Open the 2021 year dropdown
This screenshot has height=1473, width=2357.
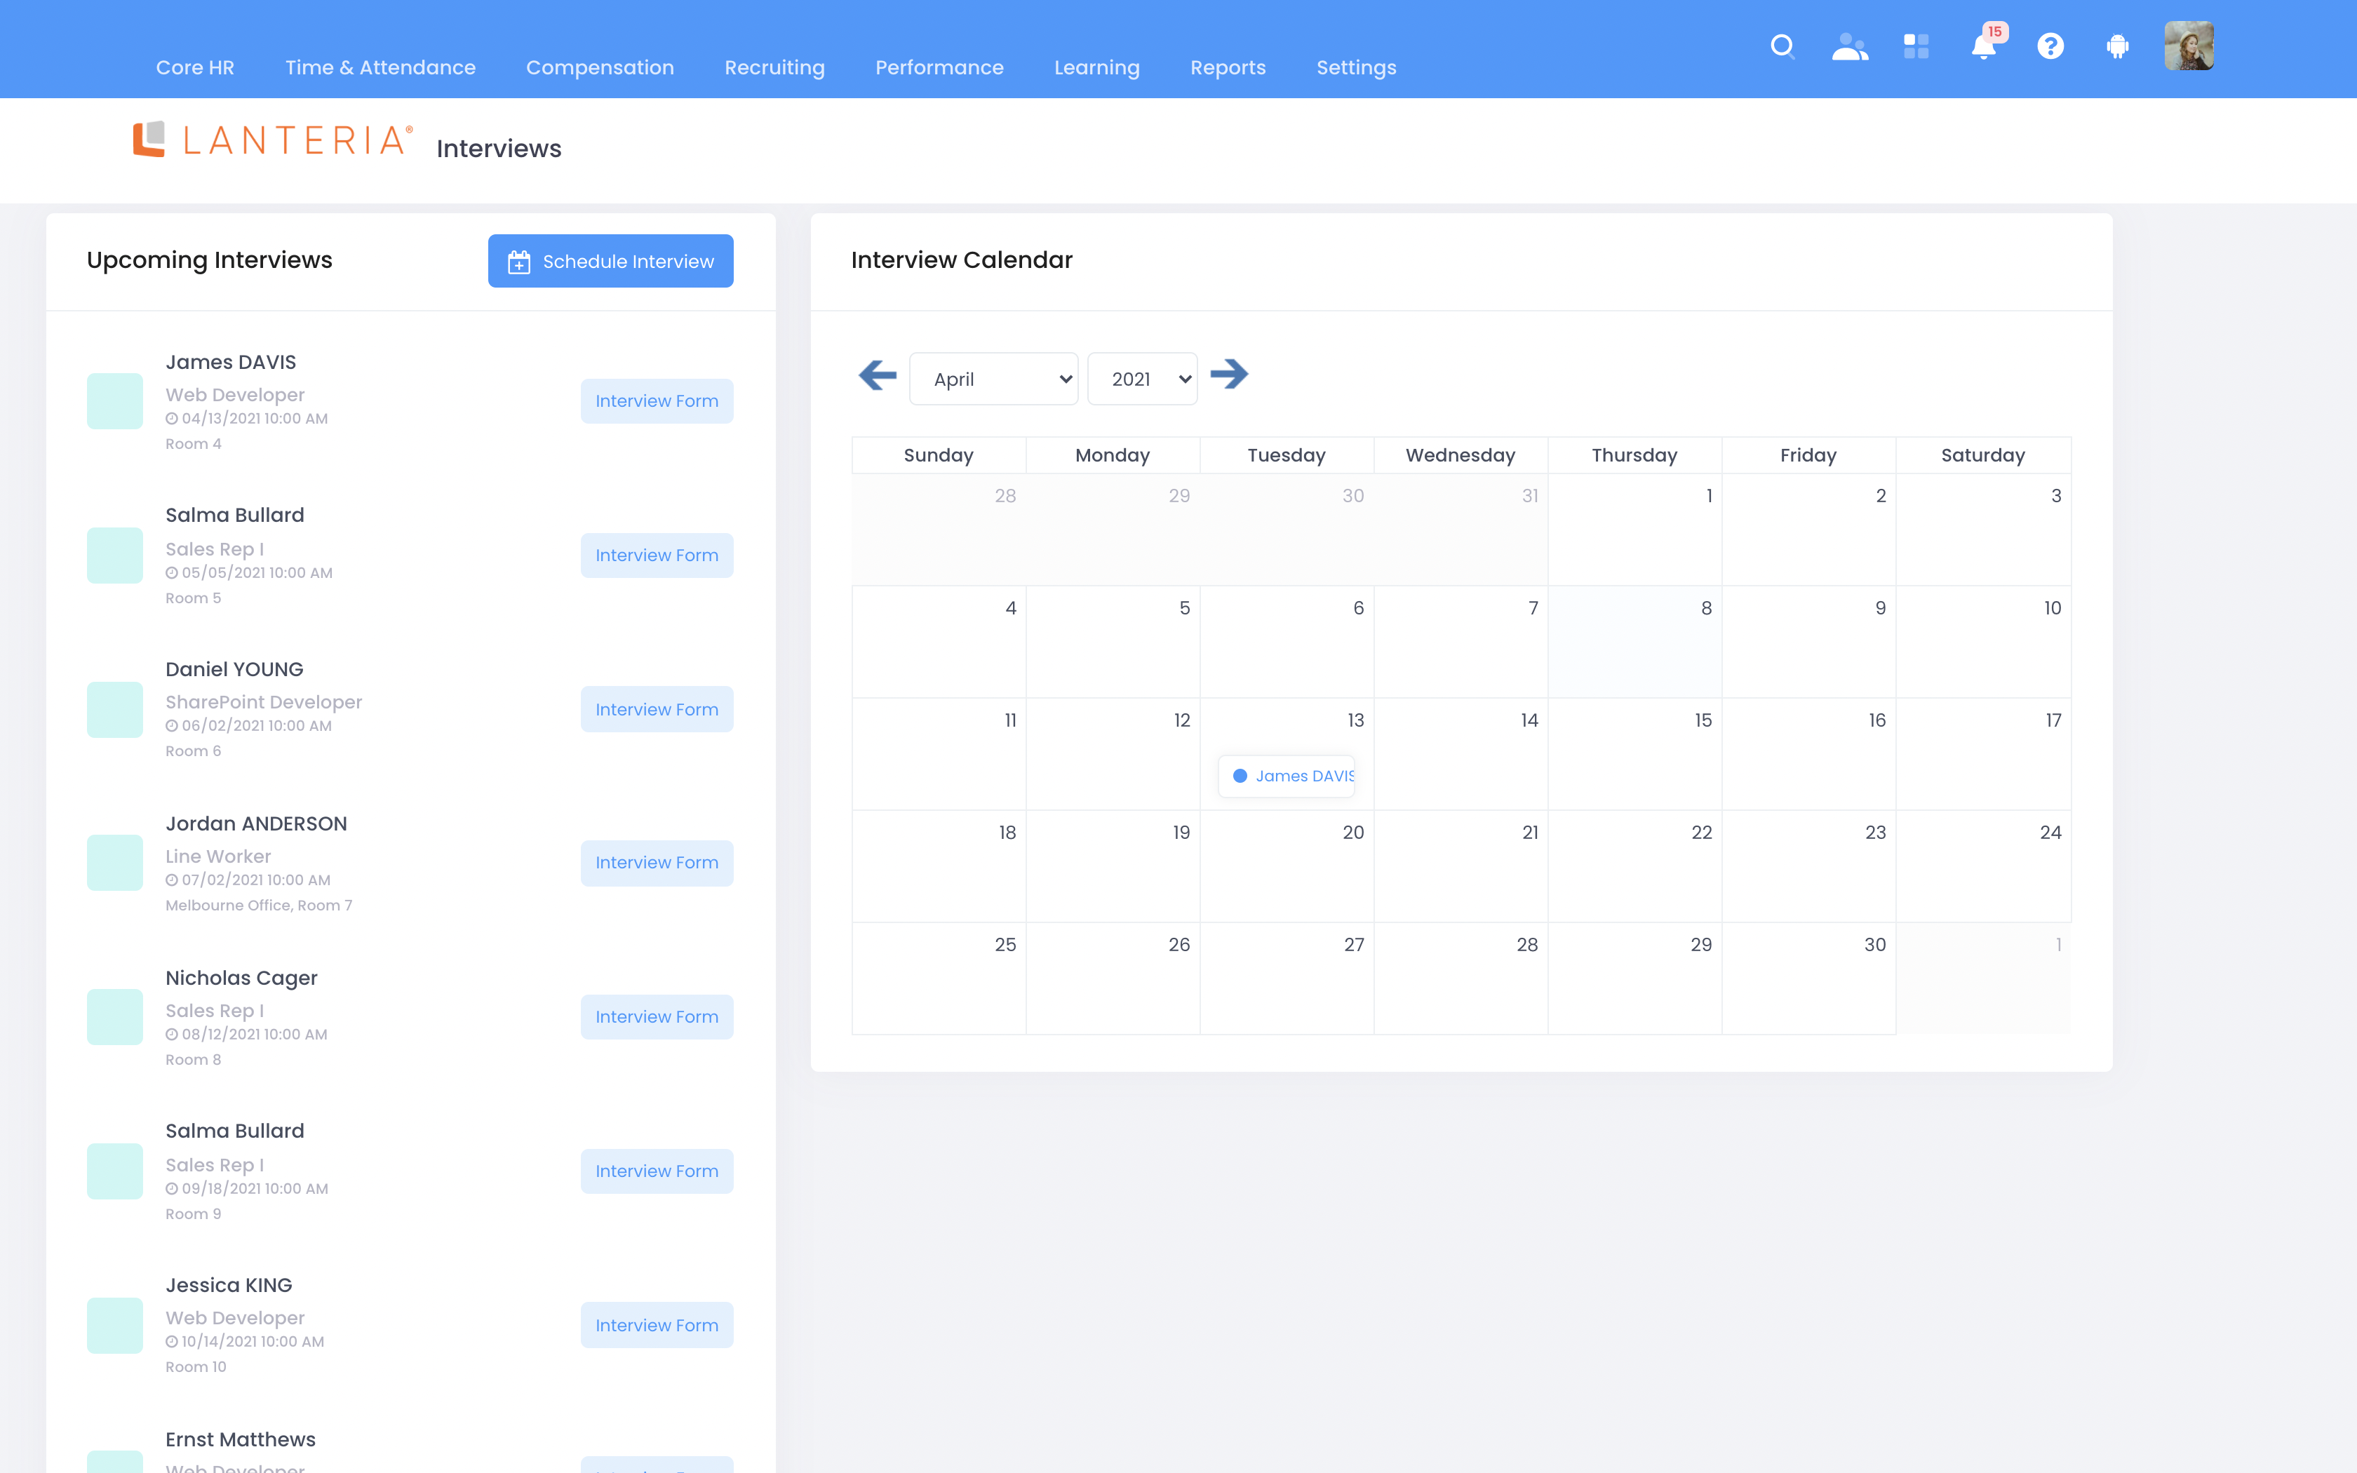(1141, 379)
